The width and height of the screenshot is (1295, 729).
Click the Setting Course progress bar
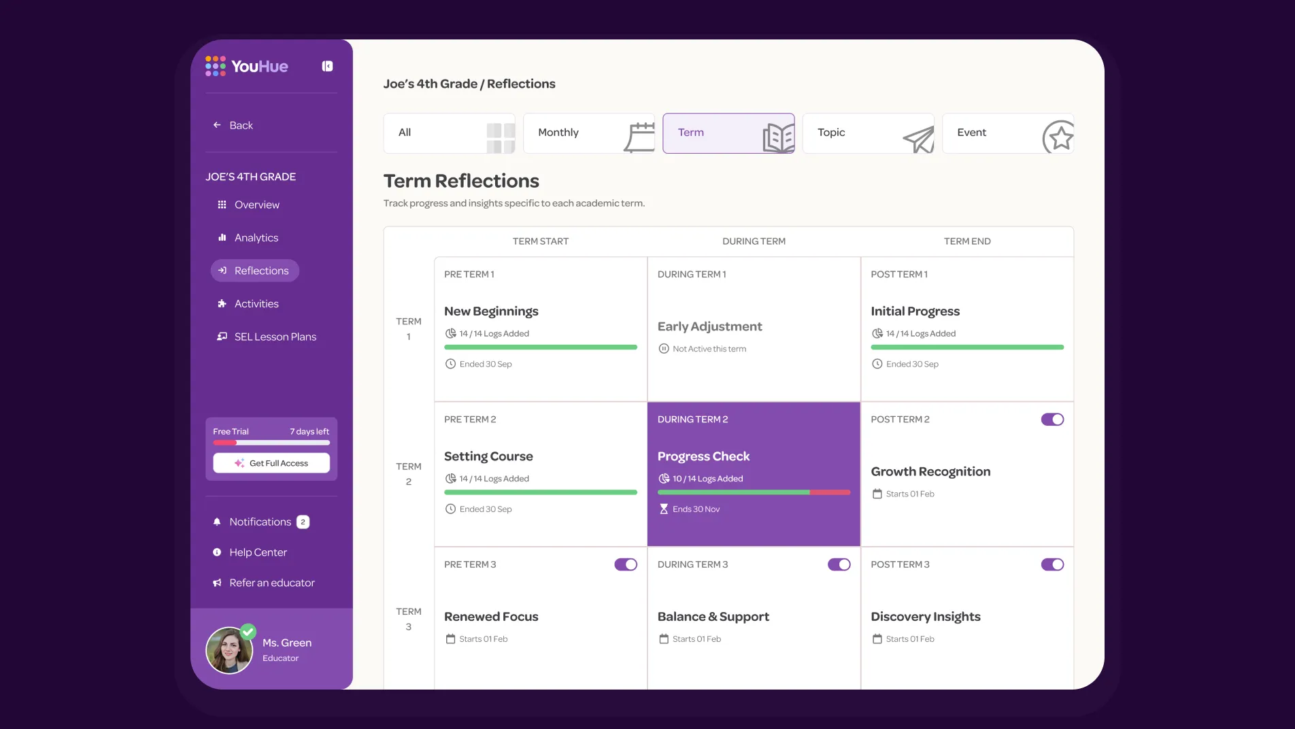tap(541, 492)
